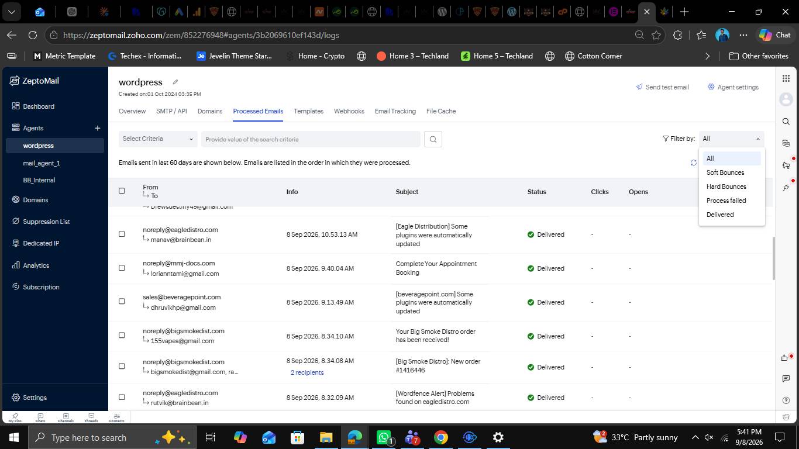The image size is (799, 449).
Task: Open Chats in the bottom bar
Action: [x=40, y=418]
